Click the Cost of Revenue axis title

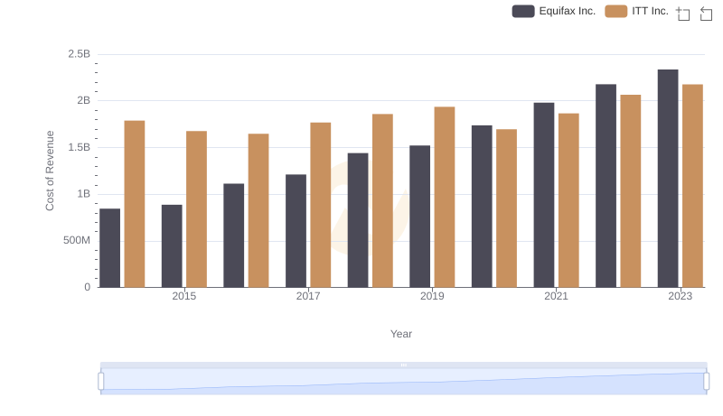point(51,171)
